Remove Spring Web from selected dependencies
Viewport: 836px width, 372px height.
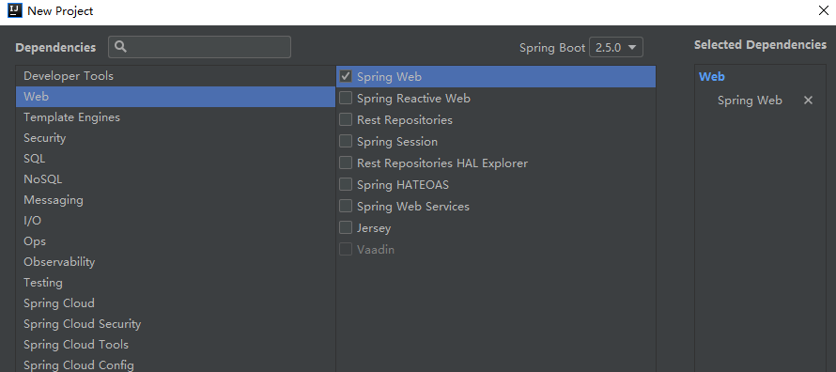[808, 101]
